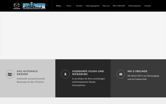Click the Krämer dealership logo
Image resolution: width=166 pixels, height=104 pixels.
pos(34,6)
